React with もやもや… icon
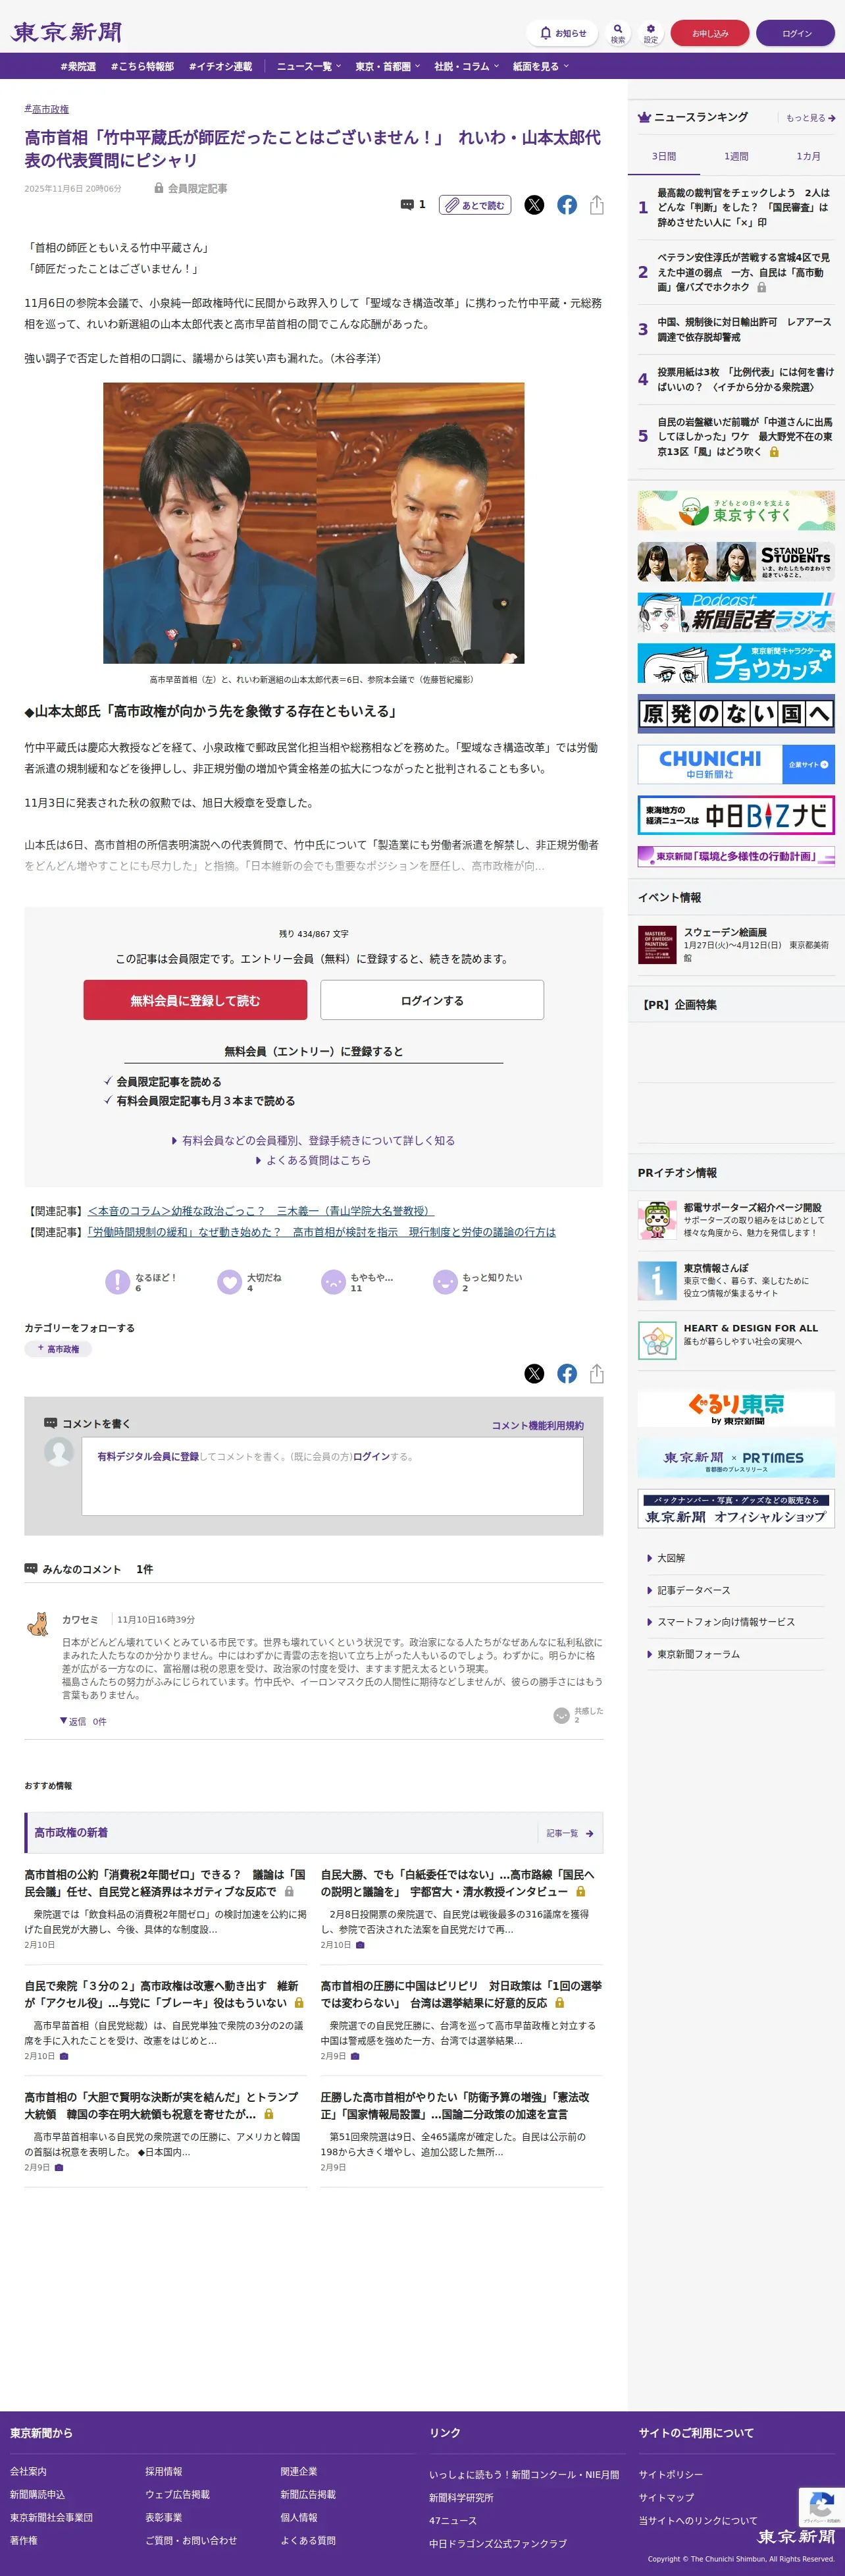 point(333,1282)
